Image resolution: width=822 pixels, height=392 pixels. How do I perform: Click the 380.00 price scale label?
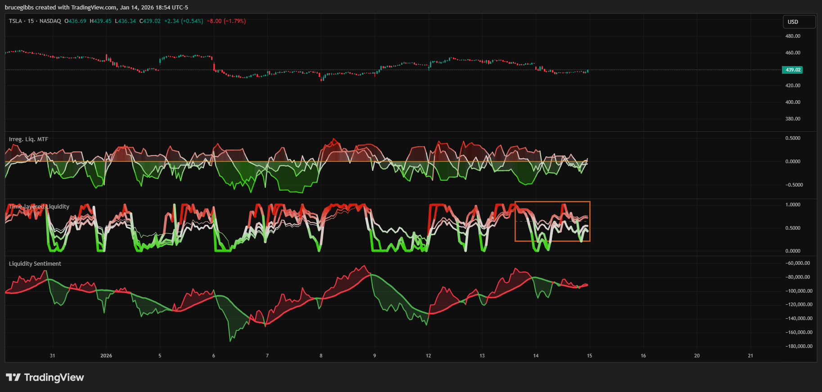[x=793, y=119]
